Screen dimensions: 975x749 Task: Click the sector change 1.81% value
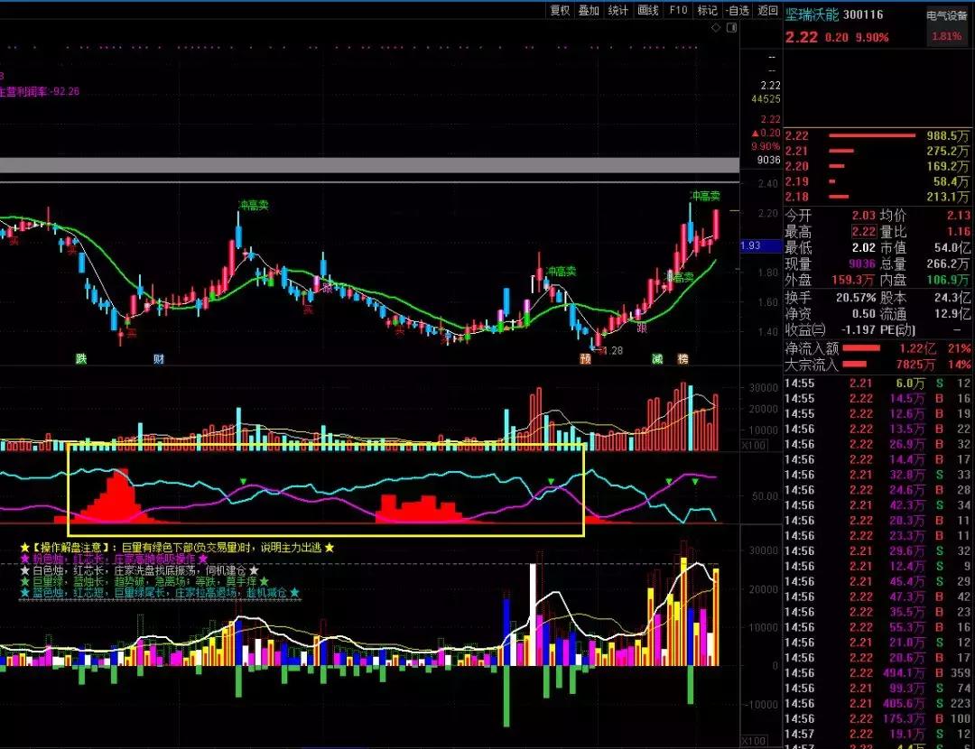(x=946, y=36)
